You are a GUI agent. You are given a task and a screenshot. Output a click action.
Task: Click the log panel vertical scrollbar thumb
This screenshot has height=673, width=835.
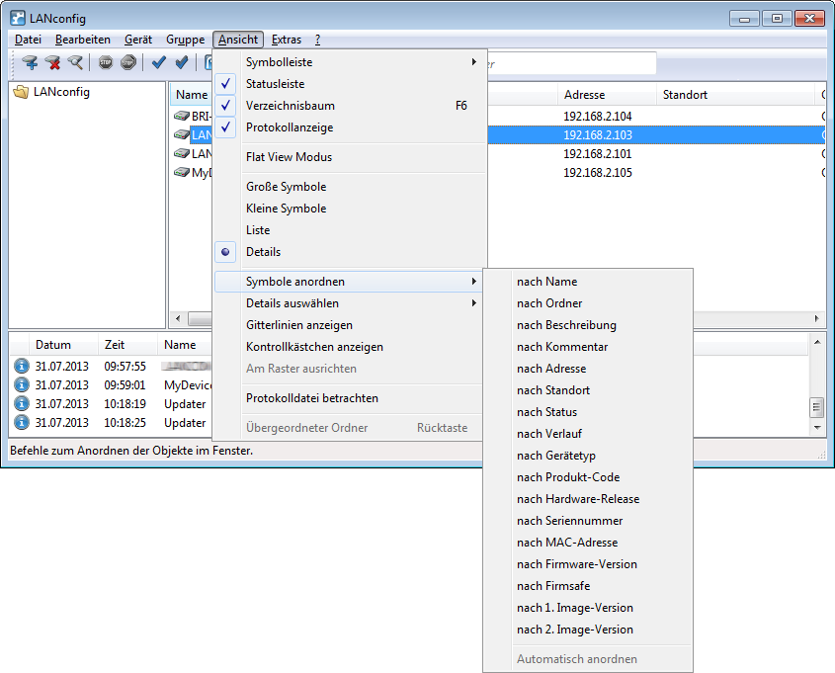pyautogui.click(x=816, y=407)
